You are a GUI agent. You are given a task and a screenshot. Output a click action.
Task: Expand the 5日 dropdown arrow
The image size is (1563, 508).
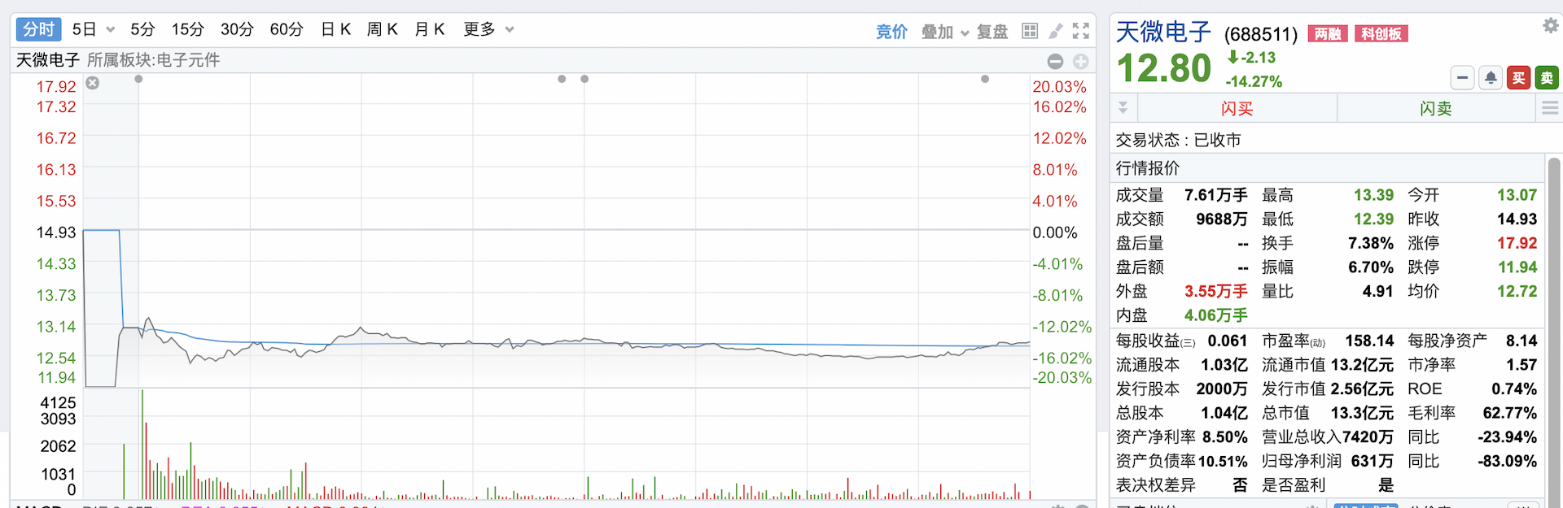click(x=111, y=30)
